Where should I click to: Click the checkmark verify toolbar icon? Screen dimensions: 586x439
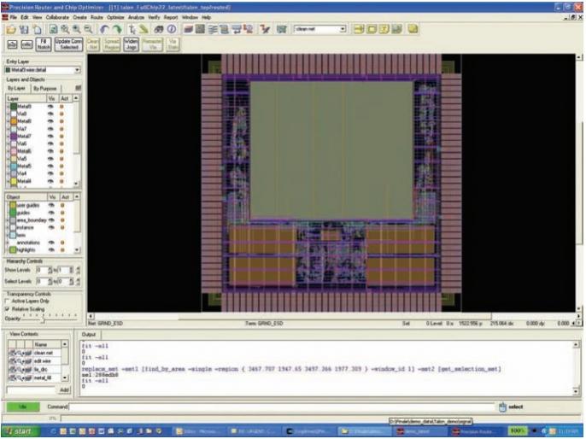[265, 29]
